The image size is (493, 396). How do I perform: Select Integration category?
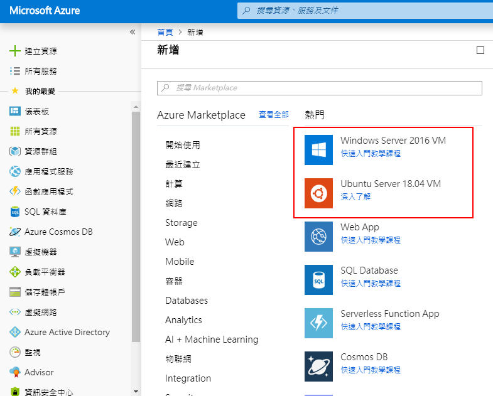coord(188,378)
